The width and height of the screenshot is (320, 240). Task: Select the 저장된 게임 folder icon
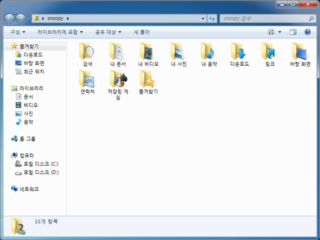click(x=118, y=79)
